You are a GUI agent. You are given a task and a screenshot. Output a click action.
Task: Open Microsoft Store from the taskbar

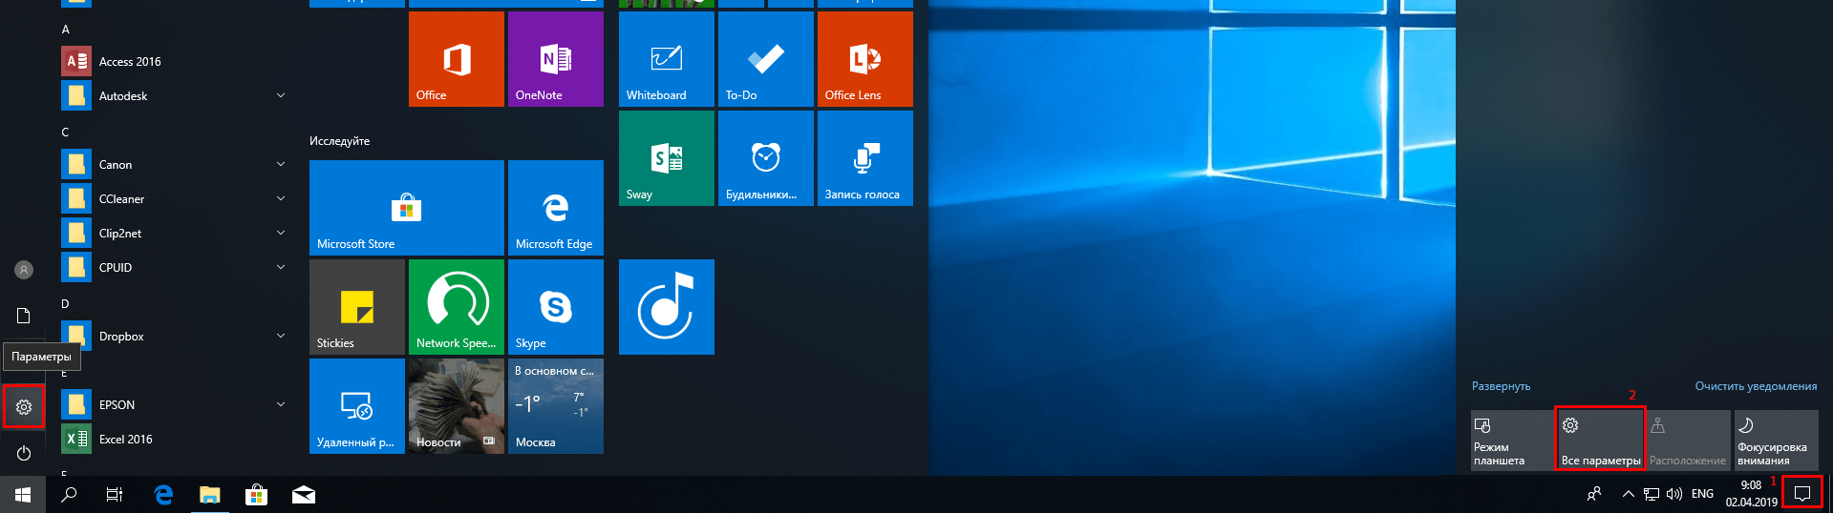pos(256,494)
